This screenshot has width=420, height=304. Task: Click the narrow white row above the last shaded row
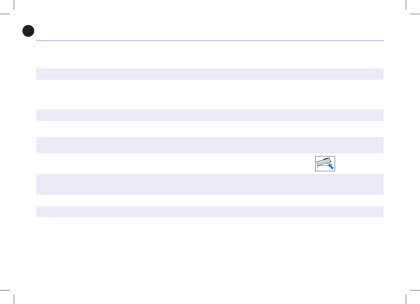pos(210,200)
